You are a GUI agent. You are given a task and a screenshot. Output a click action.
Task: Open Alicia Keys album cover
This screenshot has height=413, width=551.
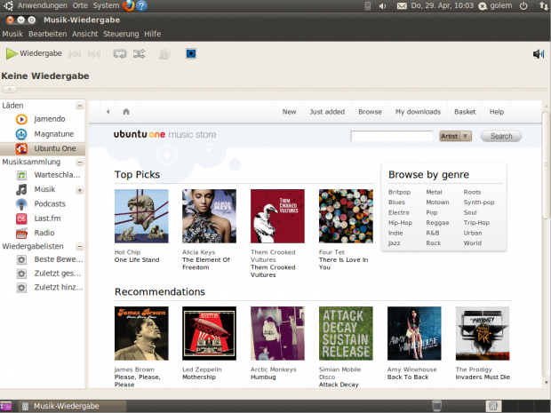(x=209, y=216)
